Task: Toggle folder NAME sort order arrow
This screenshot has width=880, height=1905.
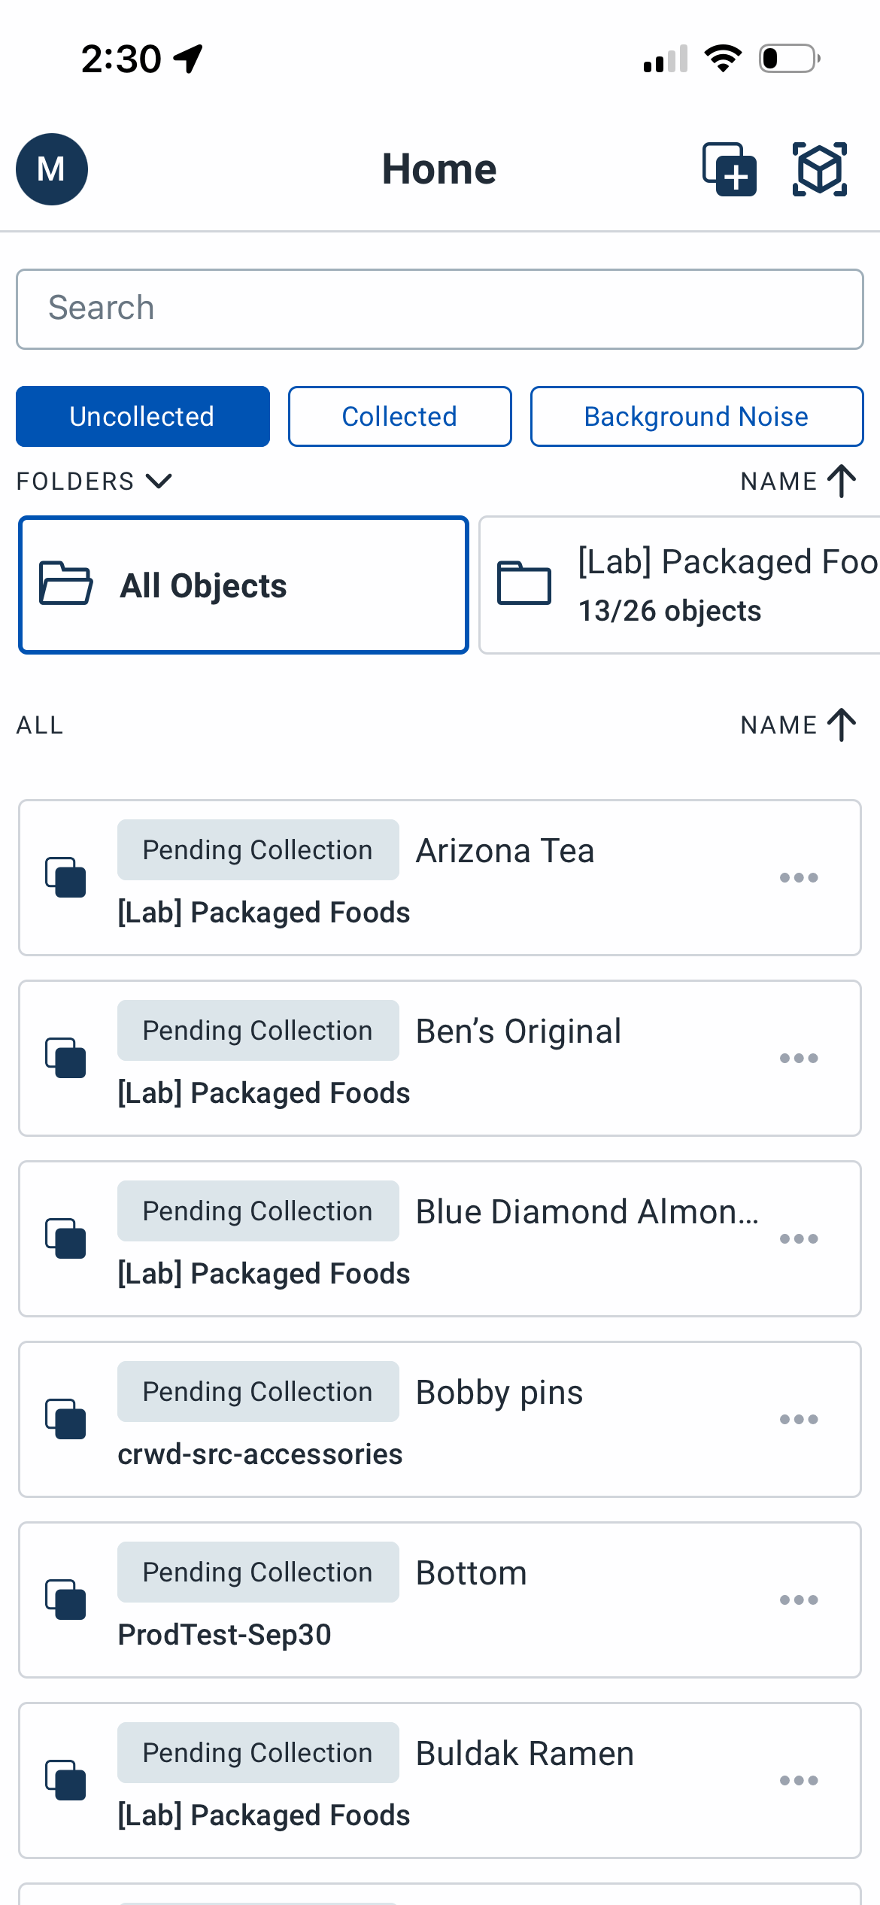Action: 840,481
